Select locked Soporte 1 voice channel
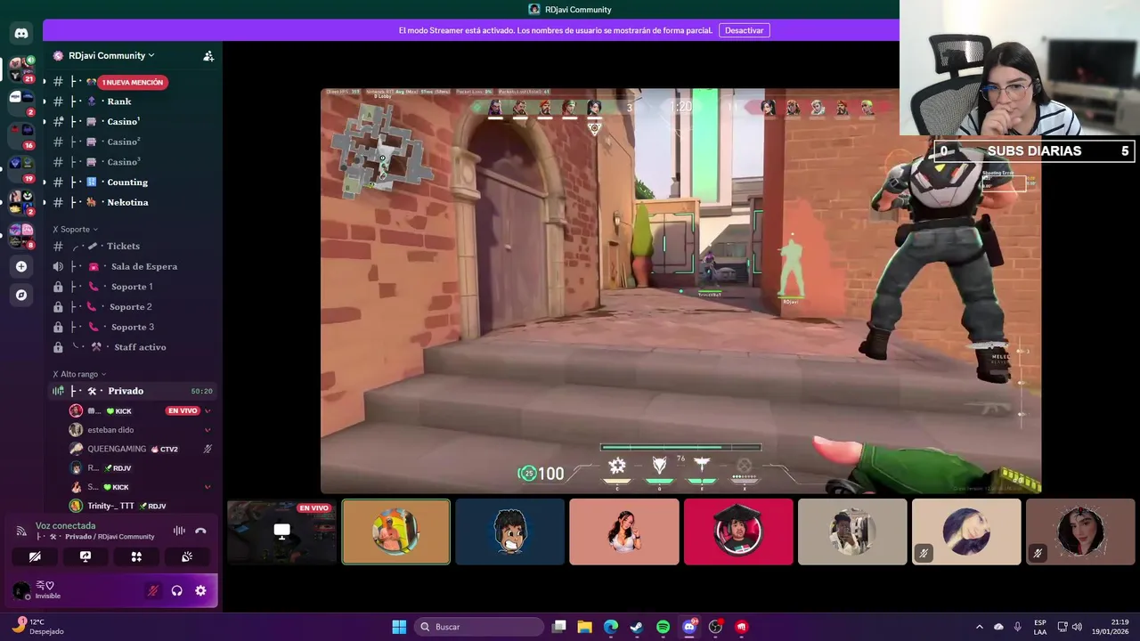 (131, 287)
